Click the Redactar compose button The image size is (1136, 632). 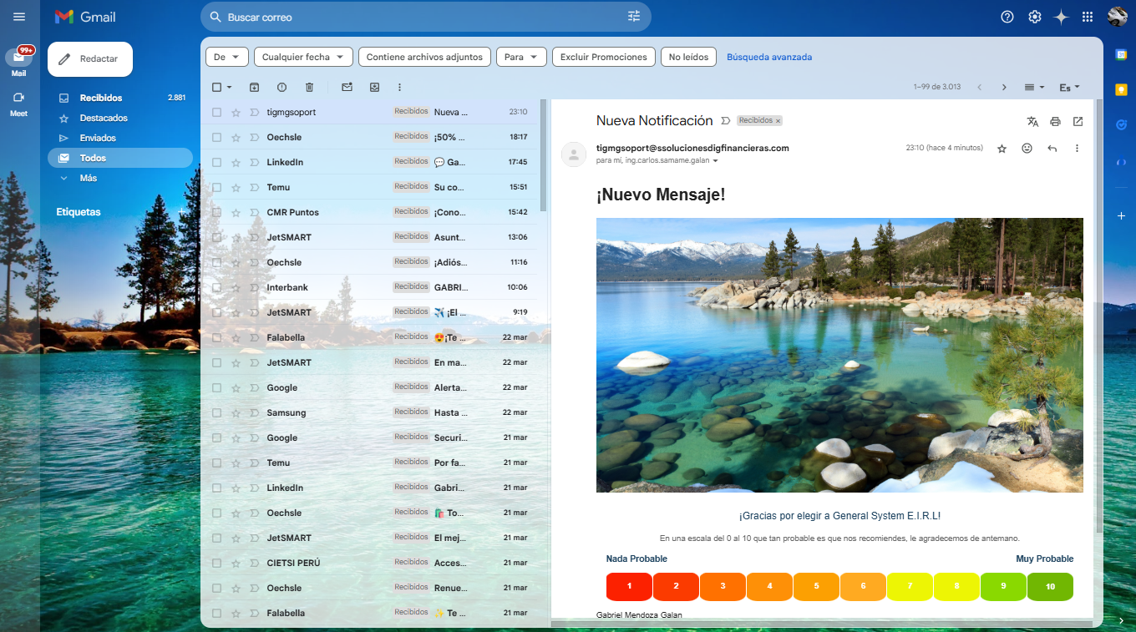[90, 59]
